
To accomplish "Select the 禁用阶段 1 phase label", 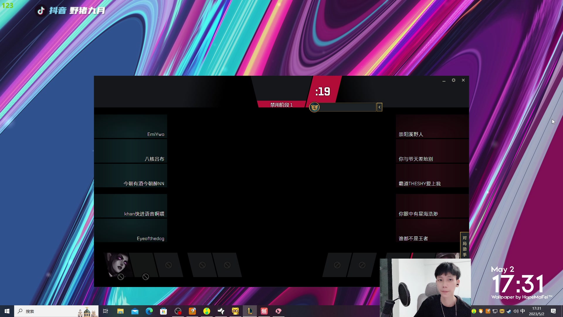I will 281,105.
